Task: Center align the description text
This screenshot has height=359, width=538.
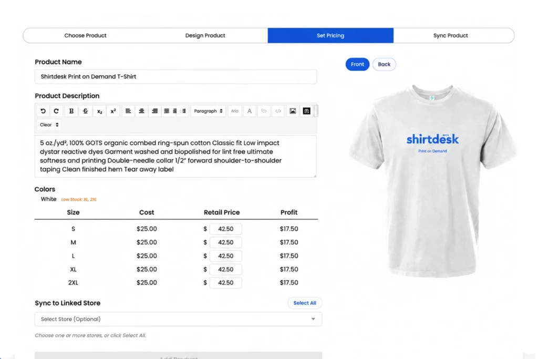Action: [141, 111]
